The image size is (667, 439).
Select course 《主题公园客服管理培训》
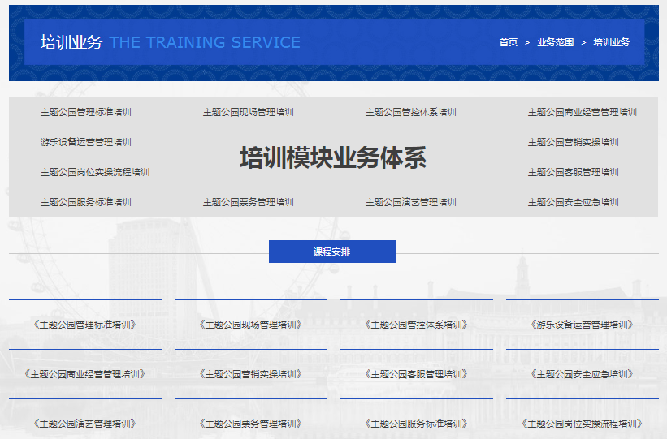[417, 374]
